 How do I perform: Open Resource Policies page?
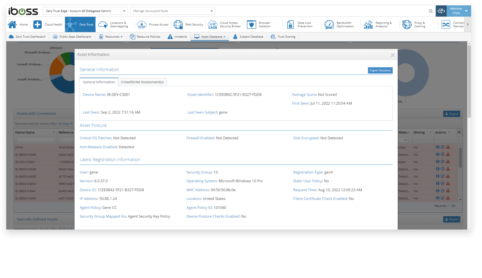point(145,37)
